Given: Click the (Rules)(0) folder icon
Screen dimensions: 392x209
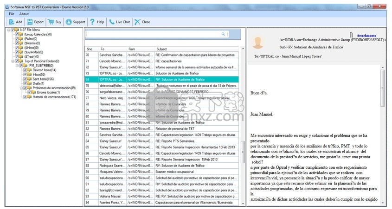Looking at the screenshot, I should pos(21,39).
